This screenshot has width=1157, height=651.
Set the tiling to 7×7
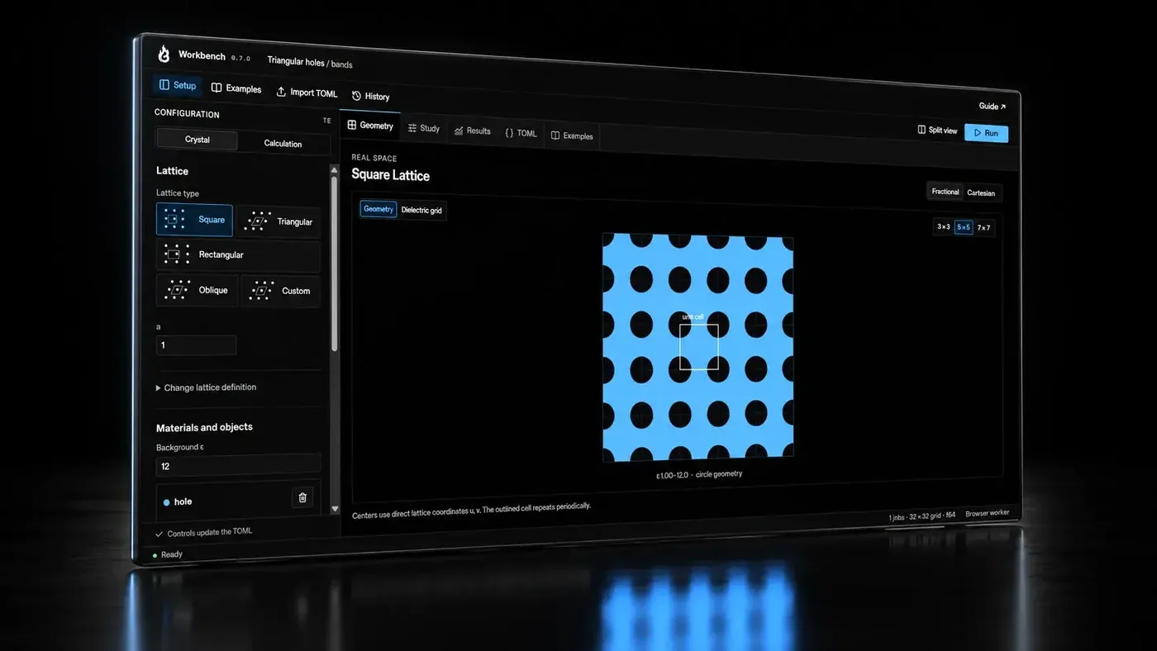click(x=983, y=227)
